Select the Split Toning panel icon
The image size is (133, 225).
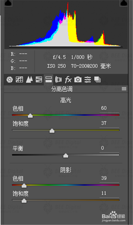point(48,79)
